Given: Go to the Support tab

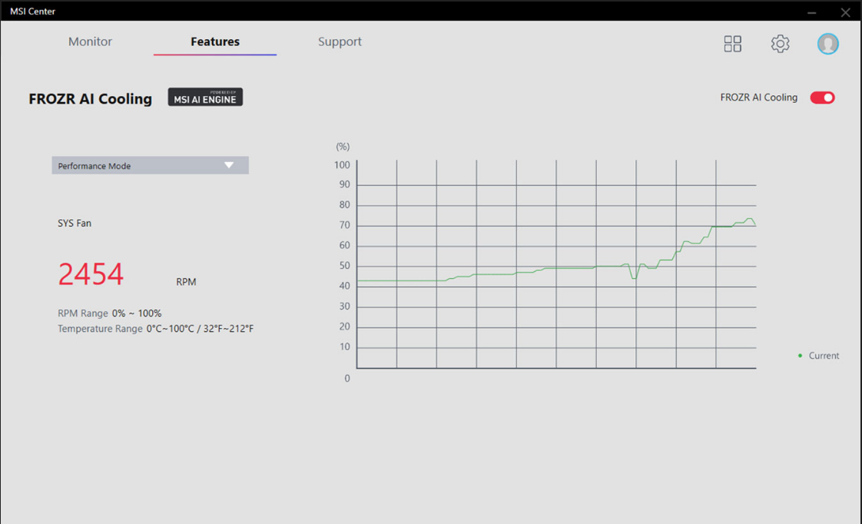Looking at the screenshot, I should pos(340,41).
